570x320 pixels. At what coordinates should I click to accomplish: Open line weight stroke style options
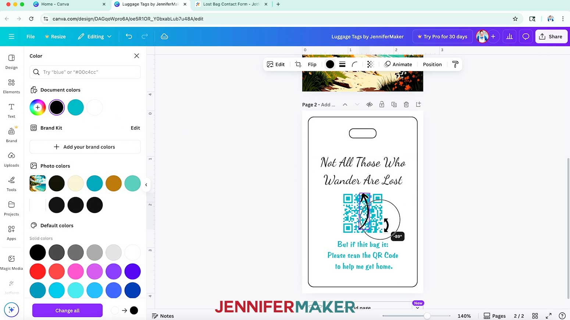pos(342,64)
